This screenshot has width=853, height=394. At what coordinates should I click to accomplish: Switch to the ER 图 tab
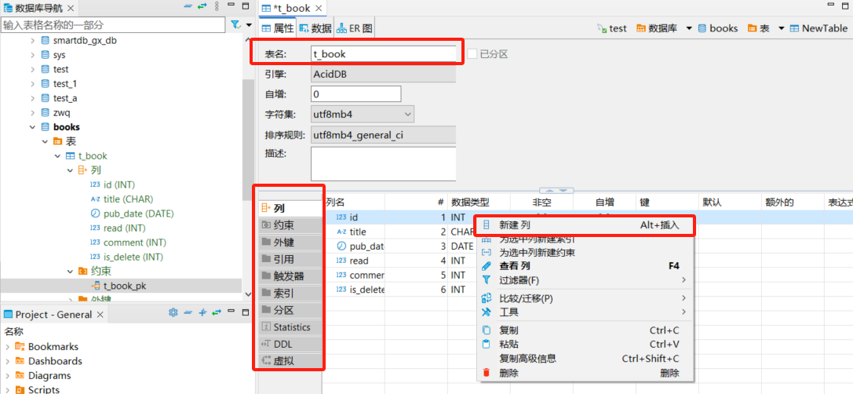pos(355,28)
